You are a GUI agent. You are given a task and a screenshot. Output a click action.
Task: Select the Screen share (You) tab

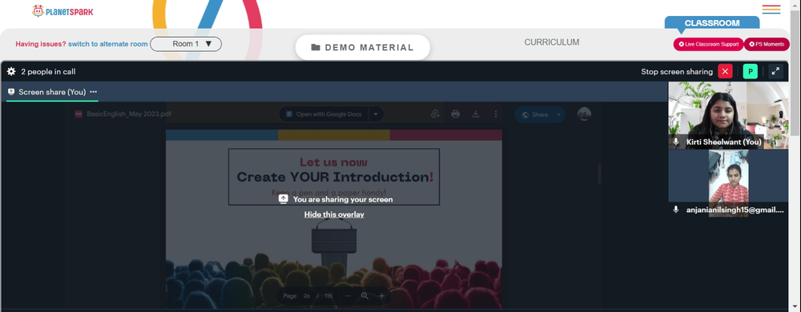(x=52, y=92)
